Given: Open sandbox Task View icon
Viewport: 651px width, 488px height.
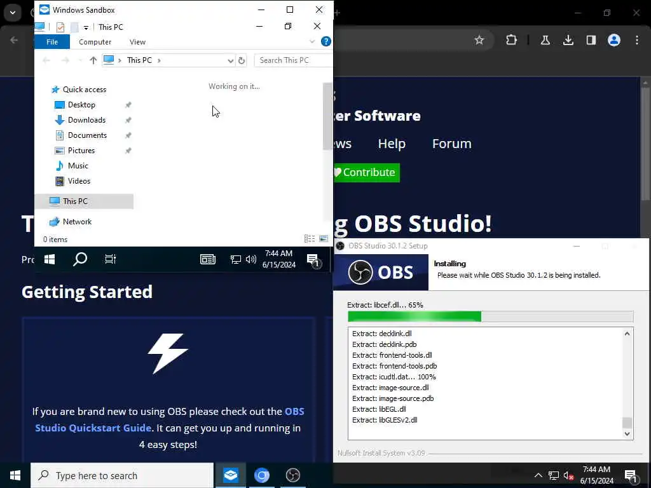Looking at the screenshot, I should (x=110, y=259).
